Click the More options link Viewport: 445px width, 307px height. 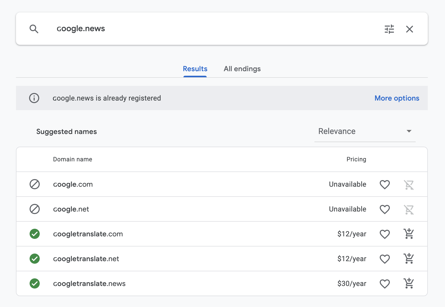(397, 98)
